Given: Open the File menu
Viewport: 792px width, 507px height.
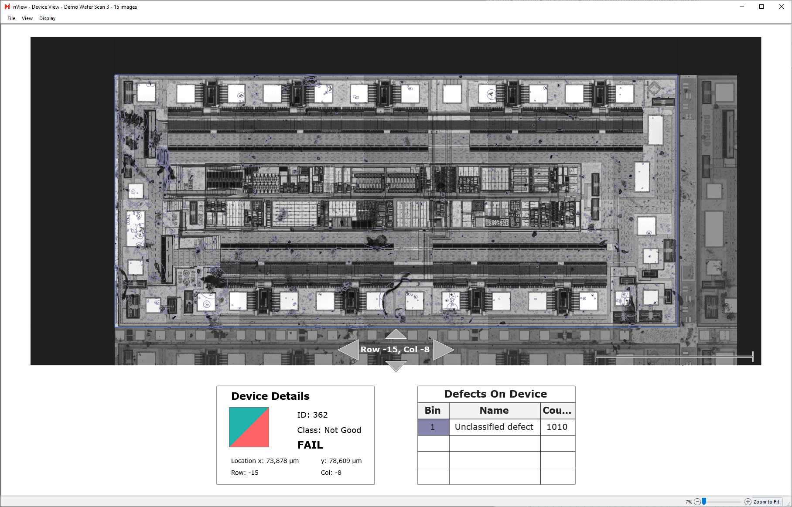Looking at the screenshot, I should [x=11, y=18].
